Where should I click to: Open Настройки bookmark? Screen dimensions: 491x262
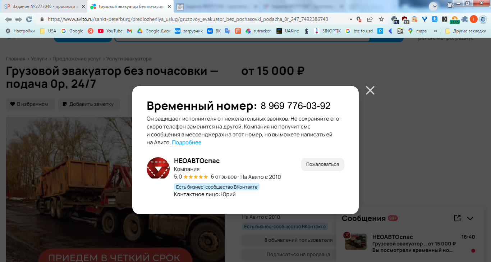coord(20,31)
